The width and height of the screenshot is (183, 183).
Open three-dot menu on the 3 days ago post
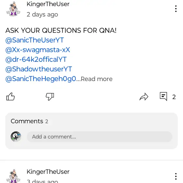[x=176, y=176]
